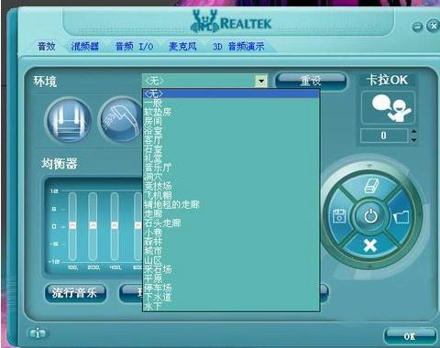Image resolution: width=440 pixels, height=348 pixels.
Task: Choose 音乐厅 from the environment list
Action: tap(158, 168)
